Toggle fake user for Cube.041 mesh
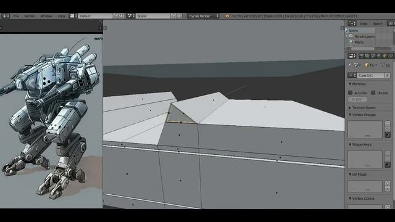395x222 pixels. point(388,75)
